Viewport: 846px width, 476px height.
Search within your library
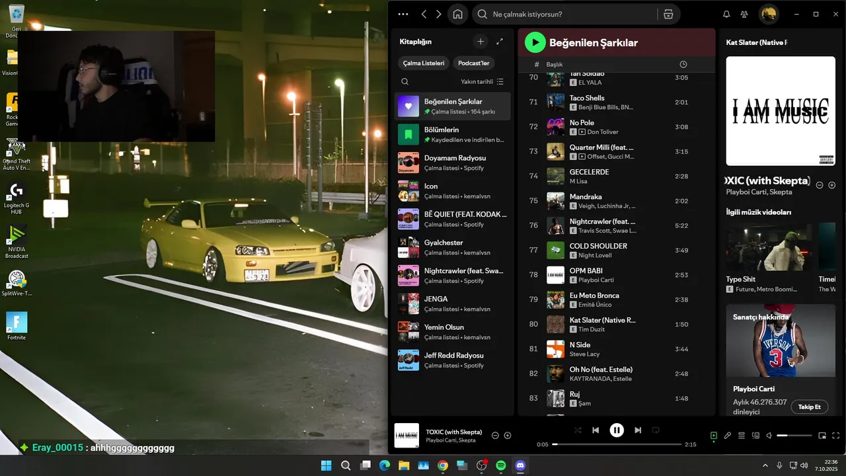click(404, 81)
